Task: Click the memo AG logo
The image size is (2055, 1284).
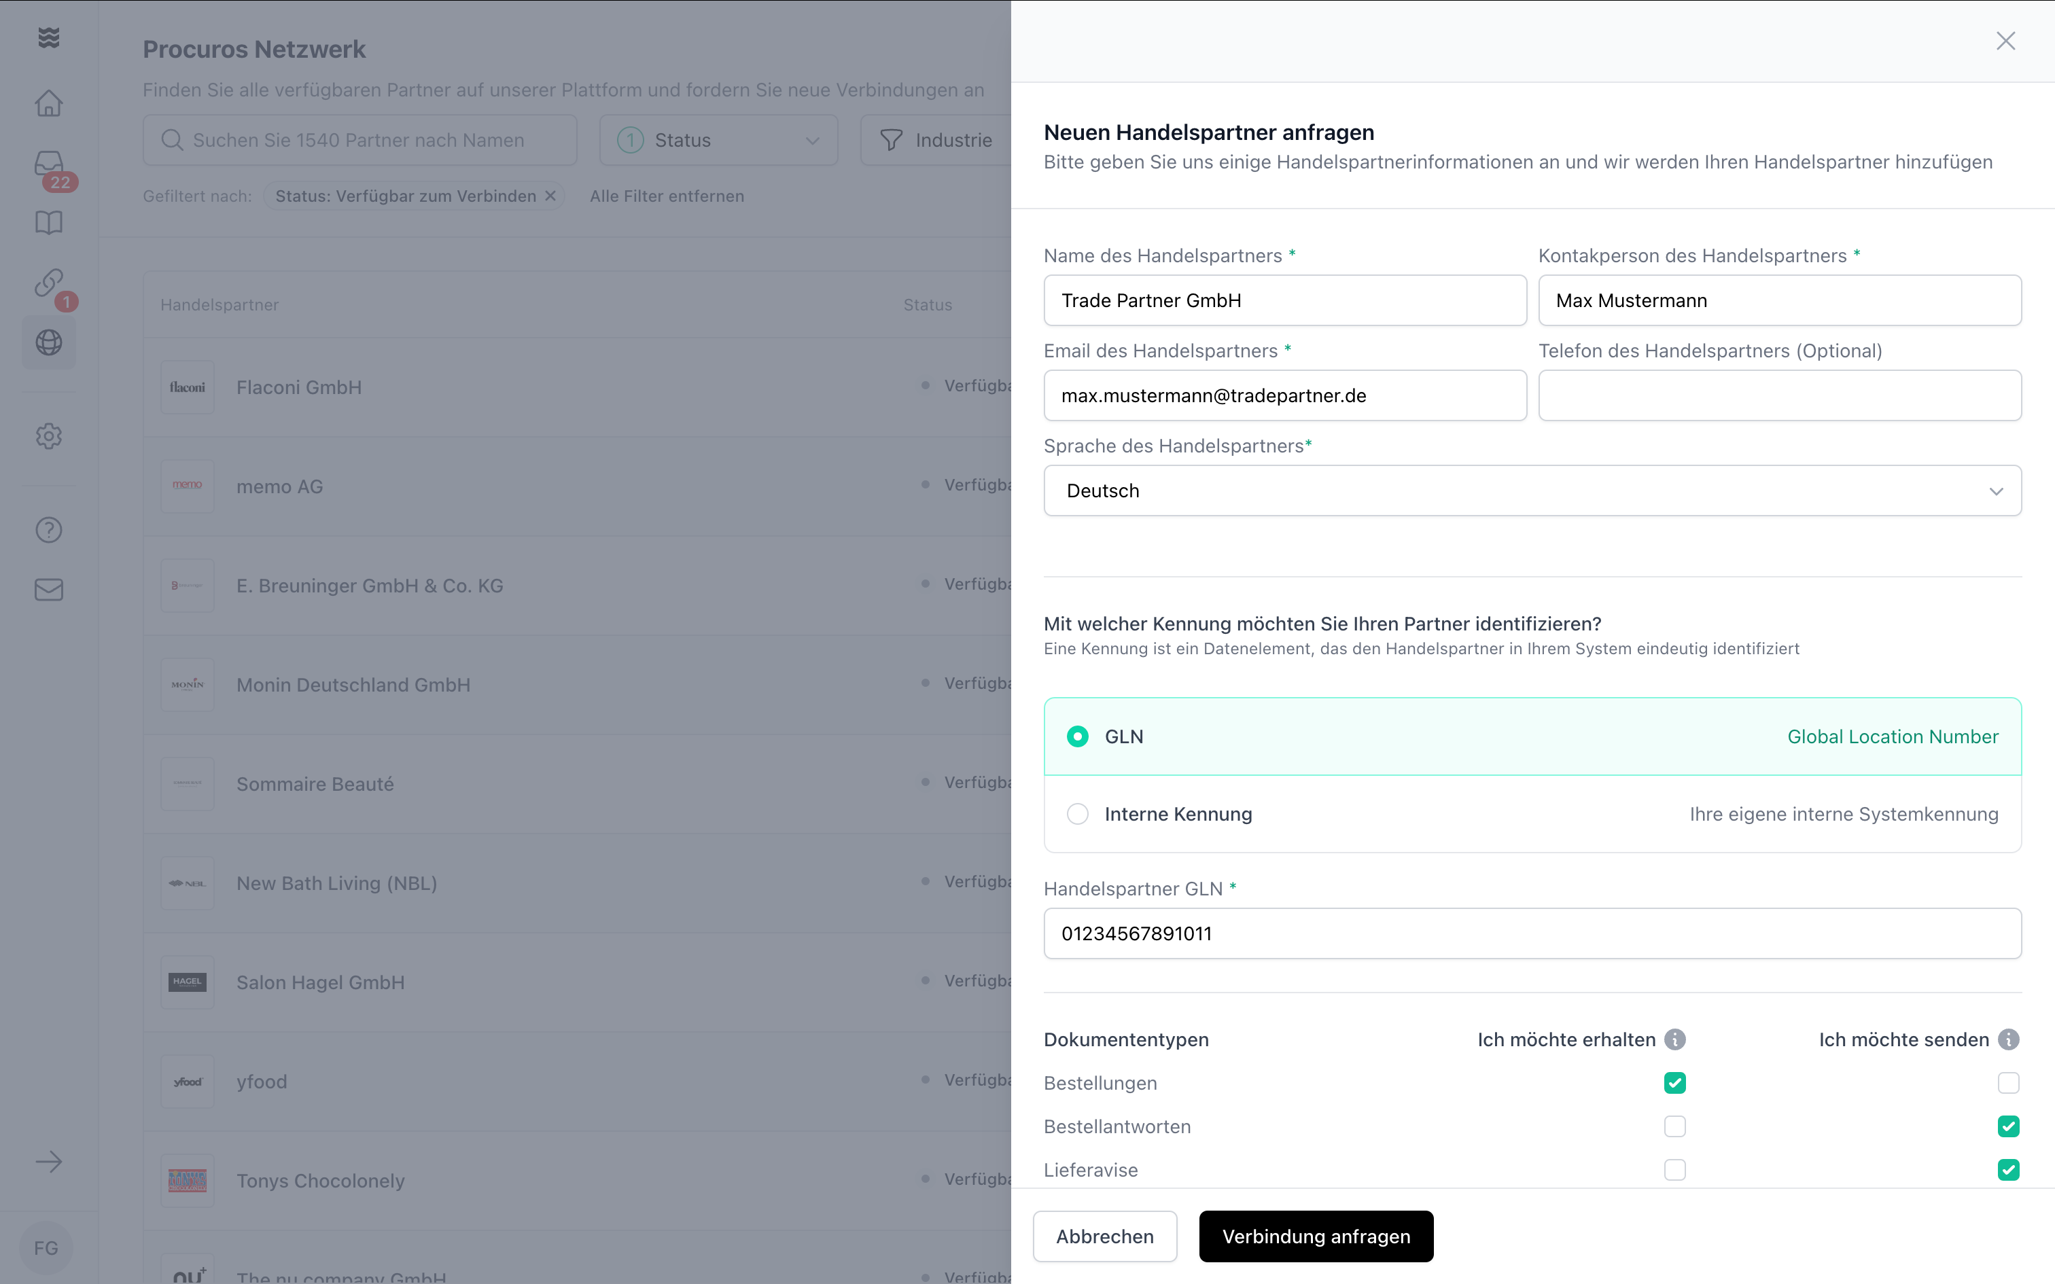Action: [x=187, y=486]
